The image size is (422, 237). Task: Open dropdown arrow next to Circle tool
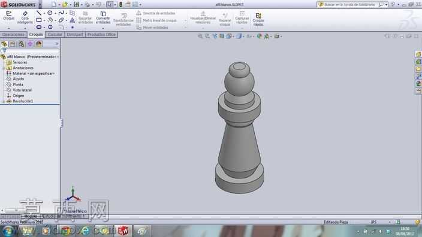click(55, 13)
